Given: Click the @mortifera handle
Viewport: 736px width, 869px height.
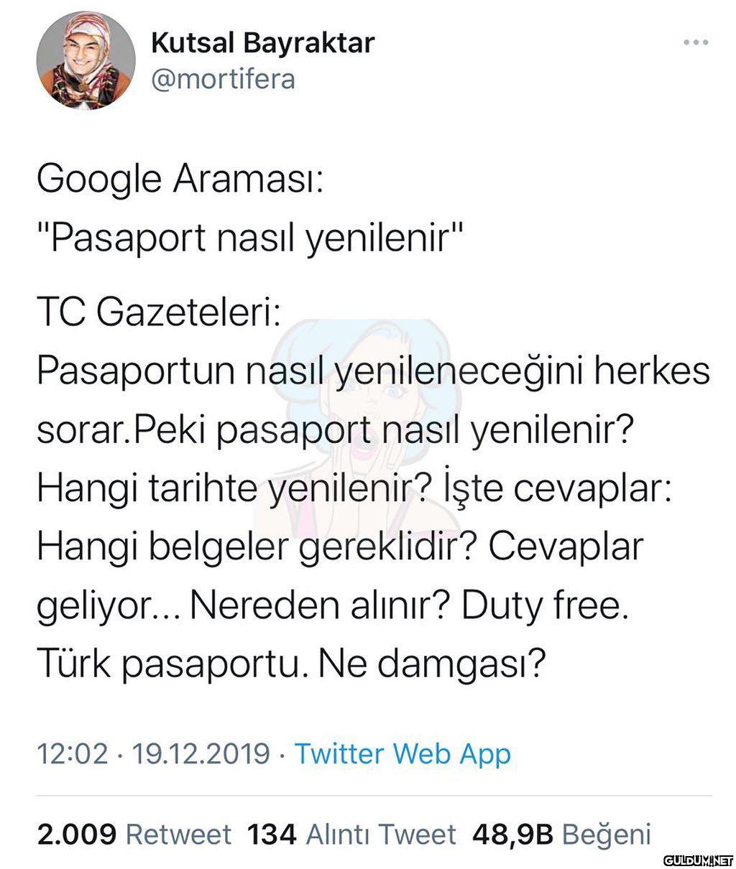Looking at the screenshot, I should (x=223, y=78).
